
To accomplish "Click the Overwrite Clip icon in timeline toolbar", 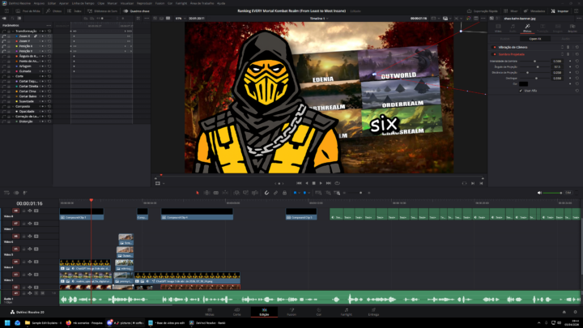I will [245, 193].
